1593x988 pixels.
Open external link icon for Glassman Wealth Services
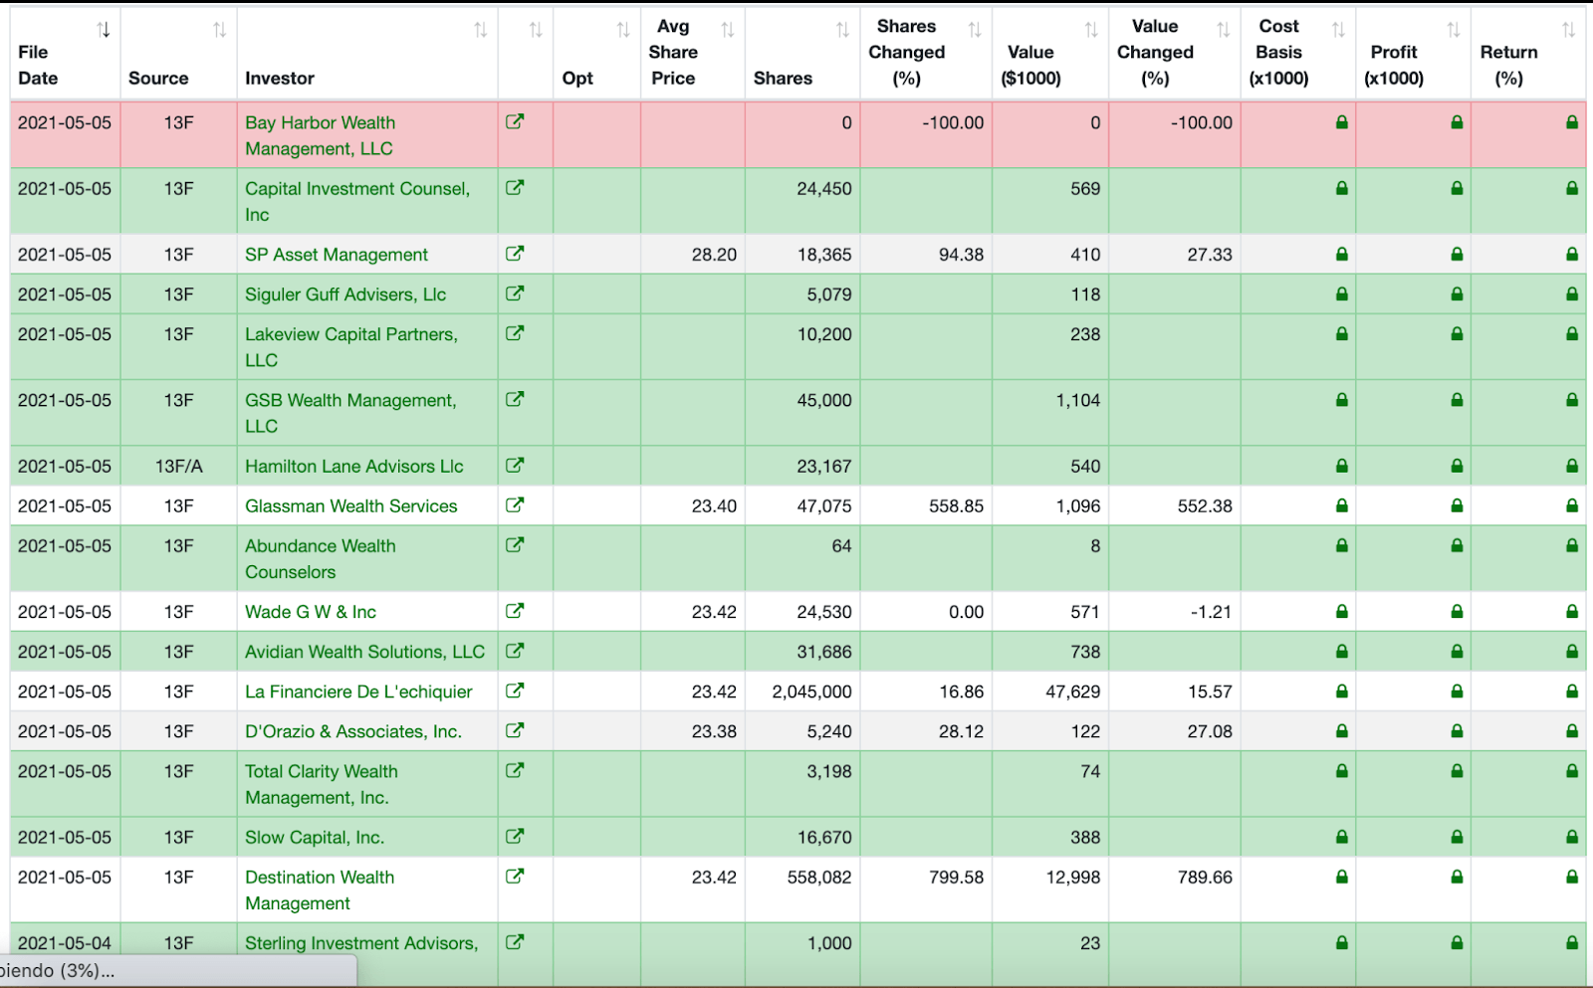point(515,504)
